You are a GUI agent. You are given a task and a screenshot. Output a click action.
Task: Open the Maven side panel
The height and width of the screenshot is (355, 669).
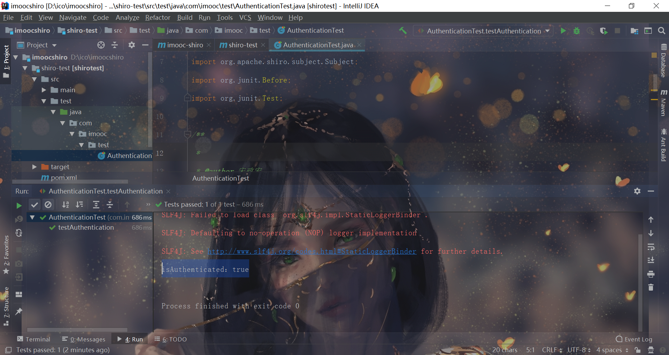(664, 103)
